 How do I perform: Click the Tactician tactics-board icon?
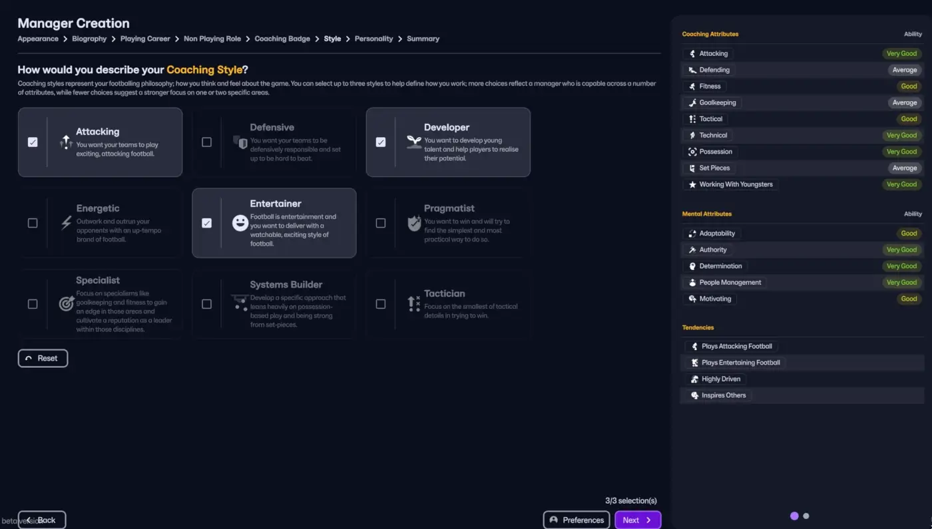(414, 303)
